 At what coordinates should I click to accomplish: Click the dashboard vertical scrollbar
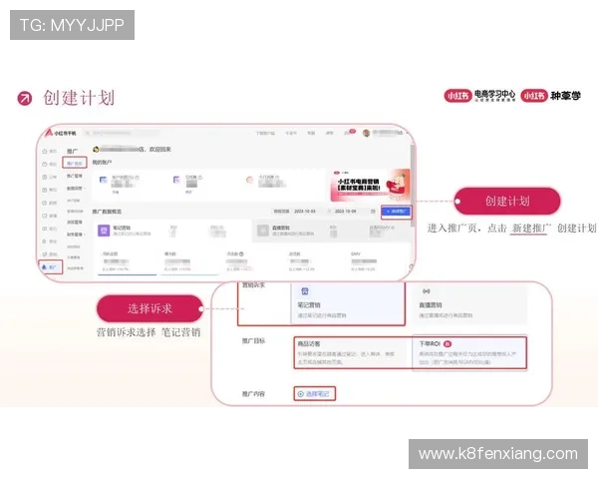(413, 186)
